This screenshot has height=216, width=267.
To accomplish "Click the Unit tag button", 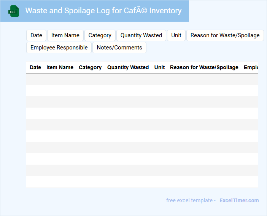I will 176,35.
